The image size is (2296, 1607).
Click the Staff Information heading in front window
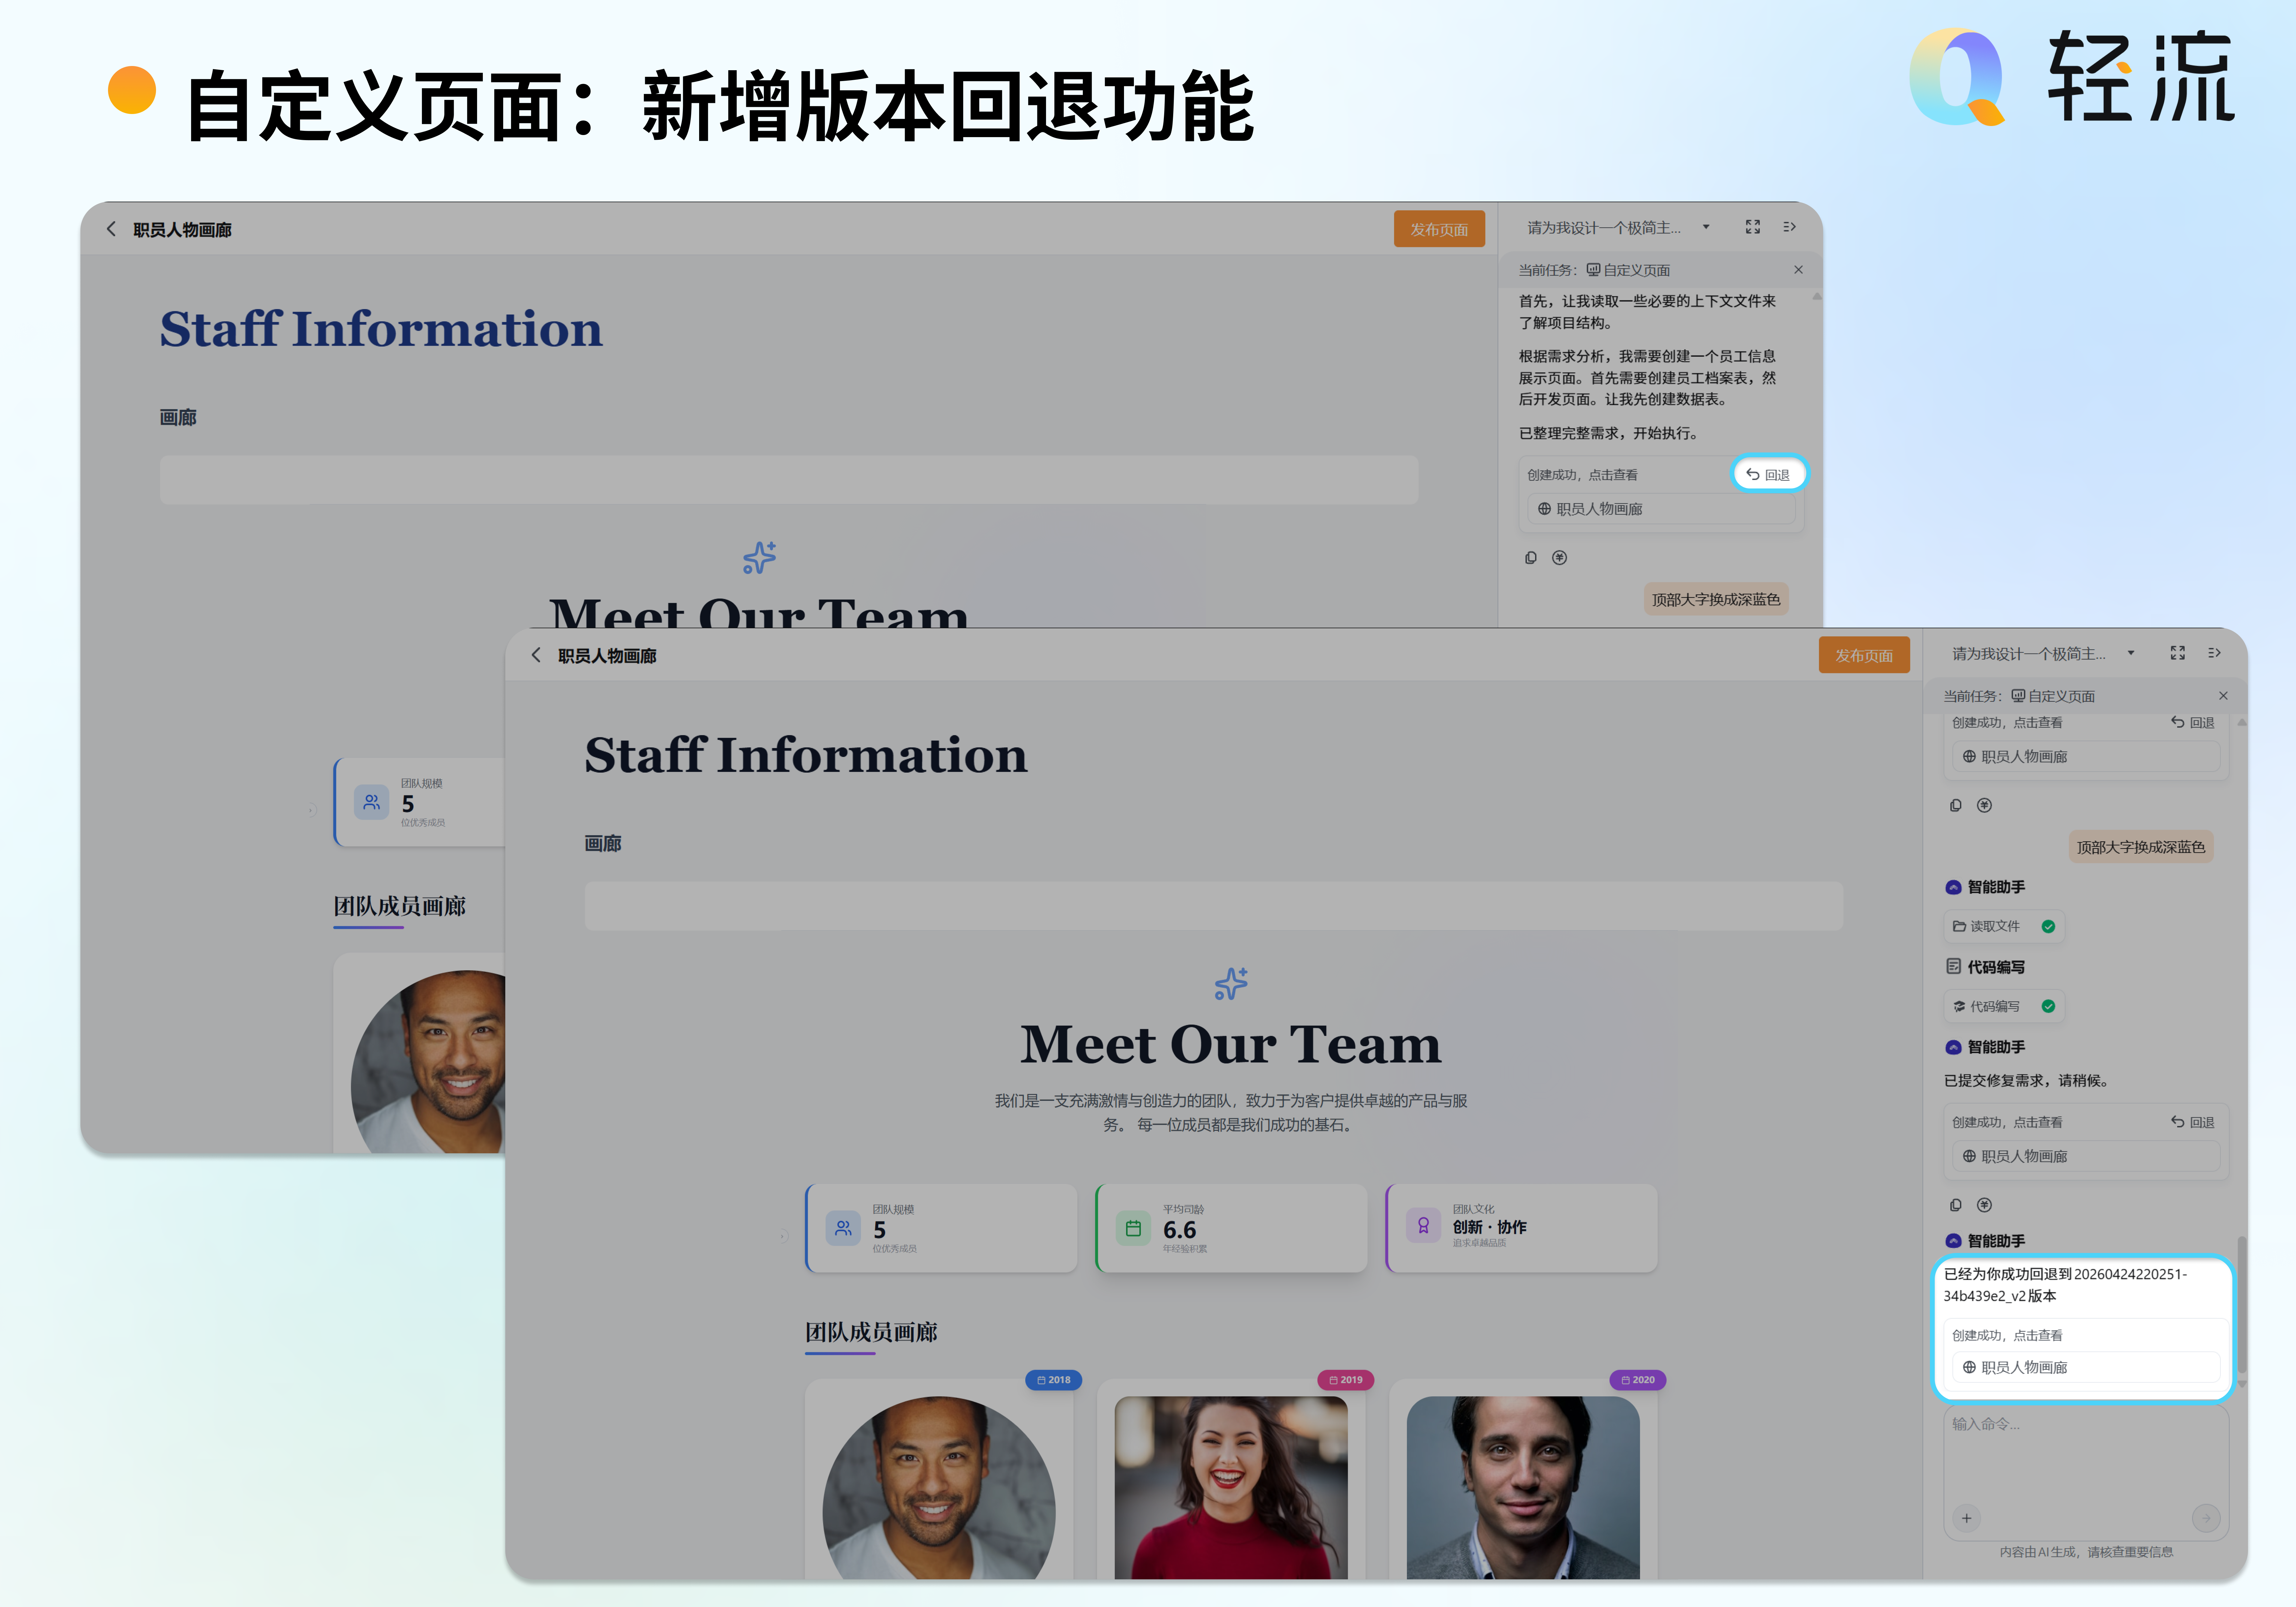click(x=806, y=755)
